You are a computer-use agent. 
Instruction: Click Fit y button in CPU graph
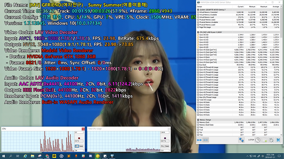pos(77,146)
